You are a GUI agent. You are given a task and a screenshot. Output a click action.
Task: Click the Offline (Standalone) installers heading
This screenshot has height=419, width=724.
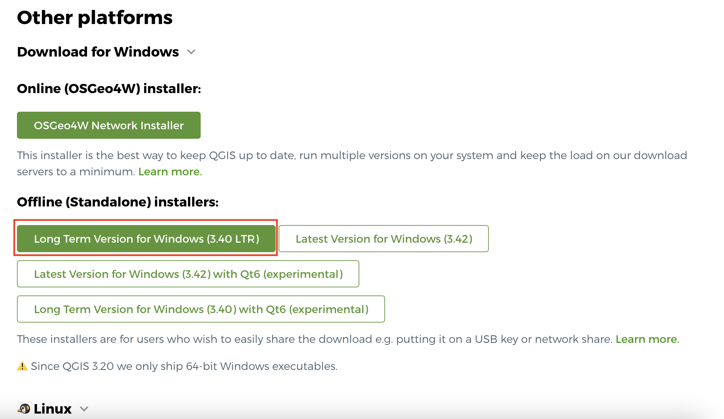click(x=118, y=202)
